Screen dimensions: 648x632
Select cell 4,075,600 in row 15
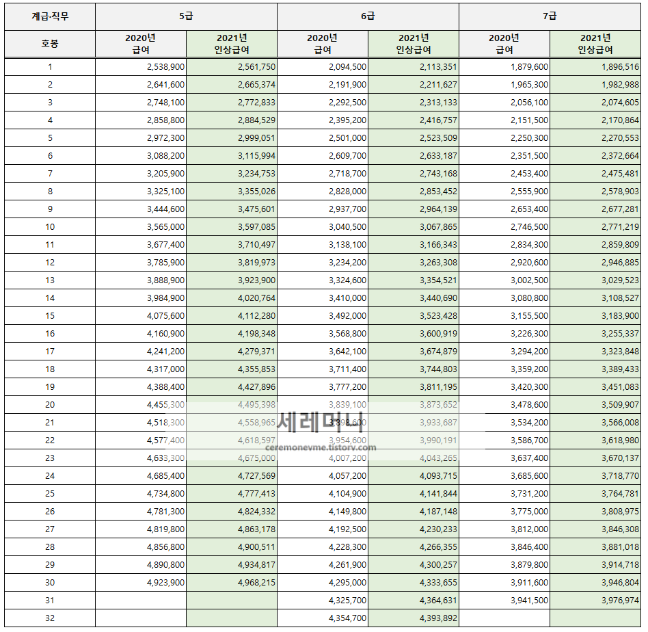(x=141, y=316)
